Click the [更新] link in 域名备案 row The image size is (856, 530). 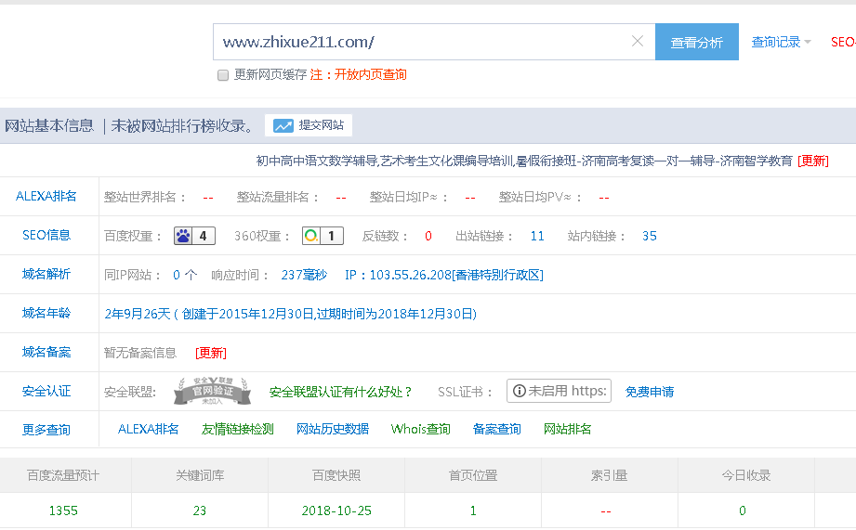pyautogui.click(x=211, y=353)
